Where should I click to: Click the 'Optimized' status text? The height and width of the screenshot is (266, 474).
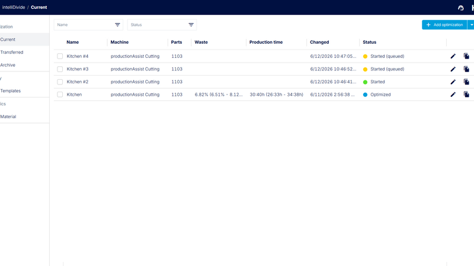point(380,95)
